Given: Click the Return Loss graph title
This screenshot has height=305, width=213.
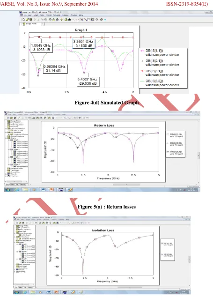Looking at the screenshot, I should [x=104, y=126].
